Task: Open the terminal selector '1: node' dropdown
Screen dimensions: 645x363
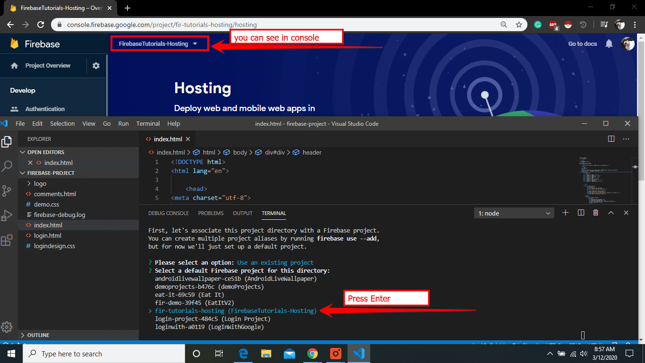Action: pos(514,213)
